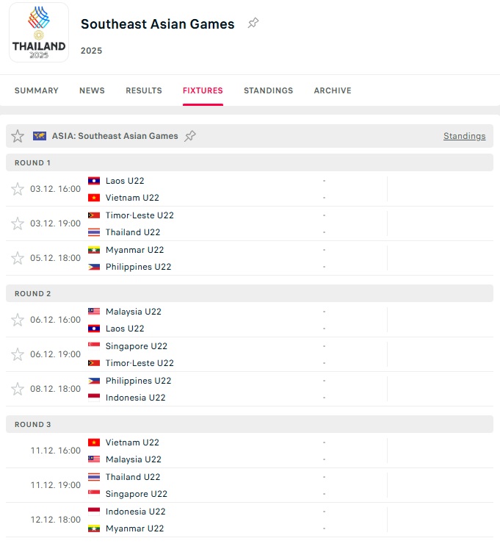The width and height of the screenshot is (500, 552).
Task: Go to the Results tab
Action: click(x=144, y=90)
